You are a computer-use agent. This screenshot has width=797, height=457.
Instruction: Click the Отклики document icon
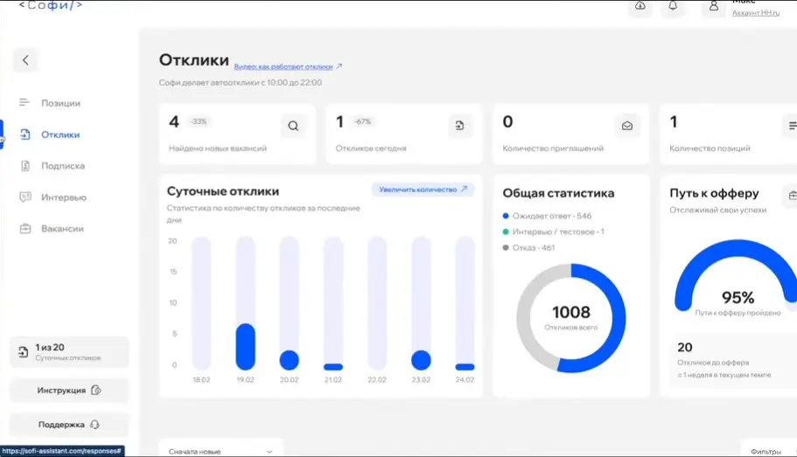(24, 134)
